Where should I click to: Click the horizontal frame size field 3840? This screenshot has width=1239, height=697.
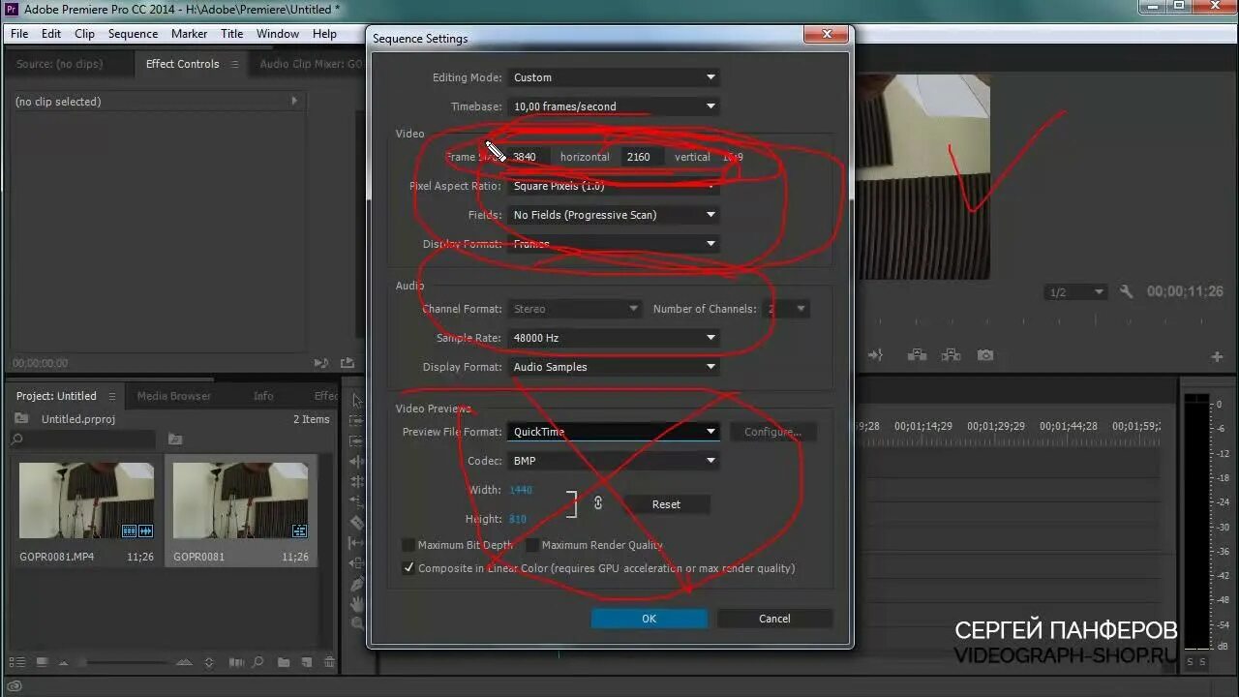click(529, 157)
